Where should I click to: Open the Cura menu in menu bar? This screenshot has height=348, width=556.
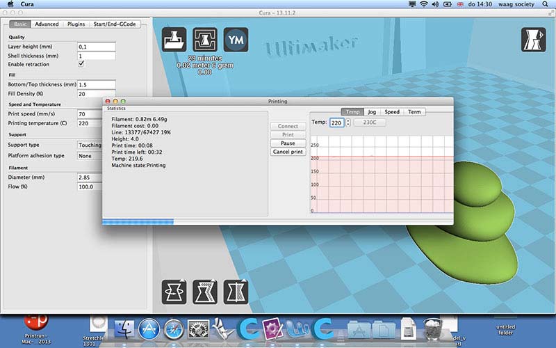pos(27,4)
